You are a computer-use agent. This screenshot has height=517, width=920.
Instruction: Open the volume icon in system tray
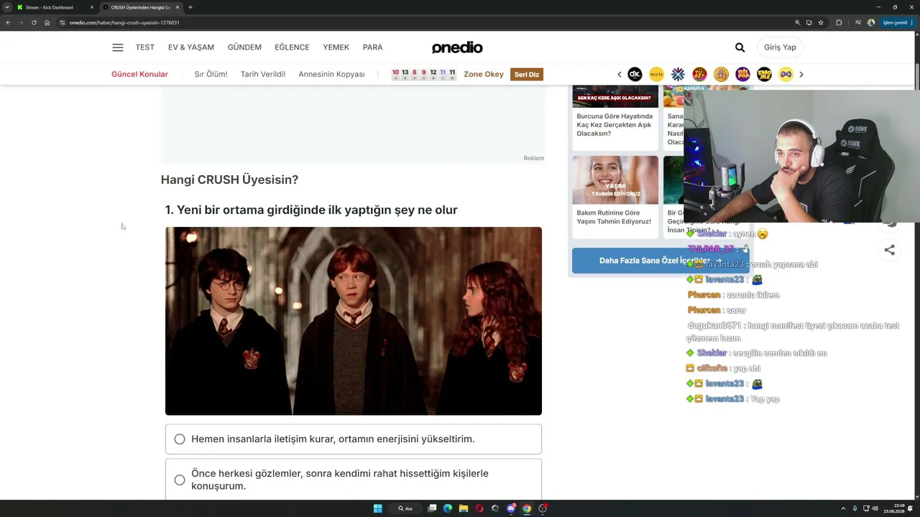pos(875,508)
